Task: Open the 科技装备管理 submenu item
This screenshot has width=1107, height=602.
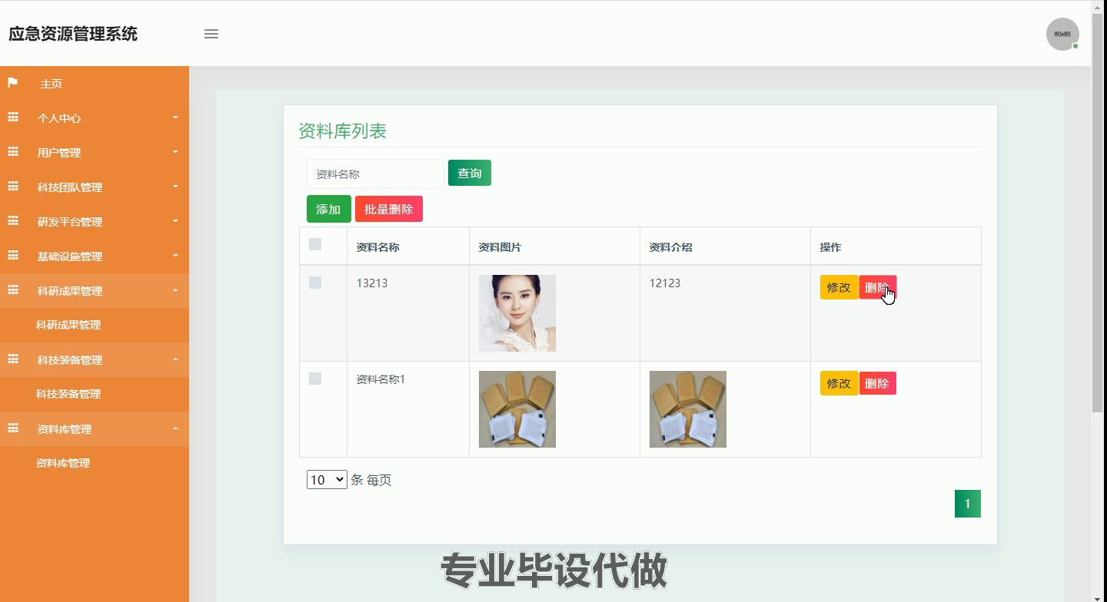Action: pyautogui.click(x=68, y=394)
